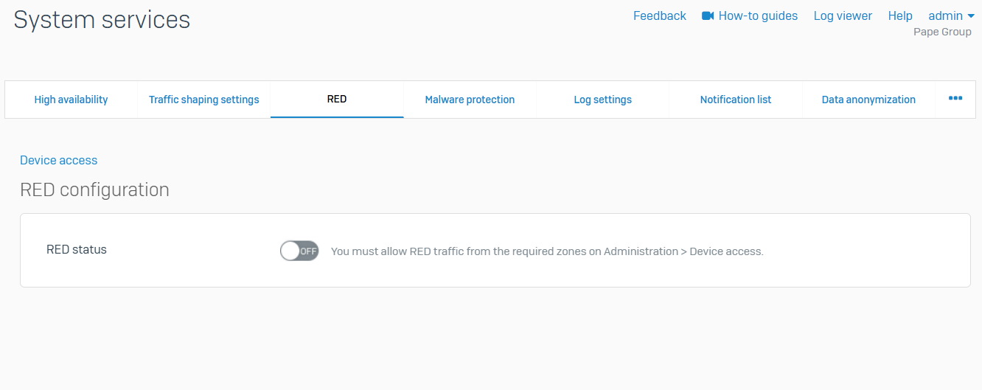982x390 pixels.
Task: Open the How-to guides link
Action: click(x=758, y=15)
